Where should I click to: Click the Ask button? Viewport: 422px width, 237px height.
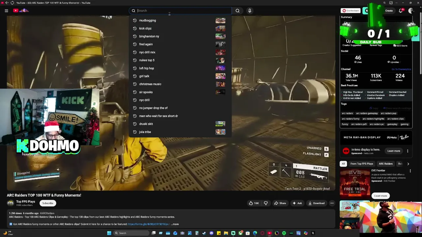(x=297, y=203)
